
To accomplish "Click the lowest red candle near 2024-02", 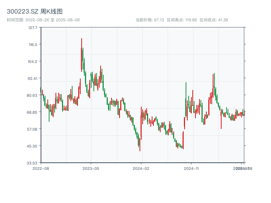I will (140, 144).
